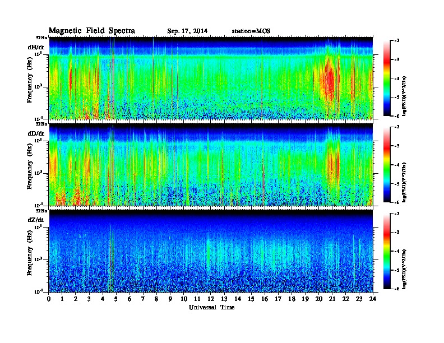This screenshot has height=343, width=444.
Task: Click the -2 tick on dH/dt color bar
Action: tap(397, 41)
